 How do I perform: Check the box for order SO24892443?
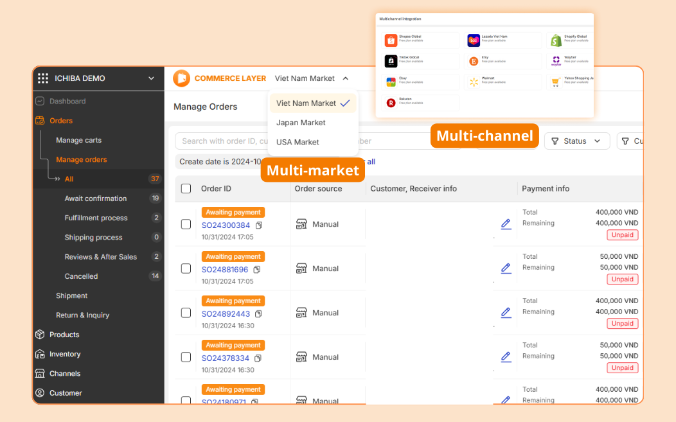(186, 313)
